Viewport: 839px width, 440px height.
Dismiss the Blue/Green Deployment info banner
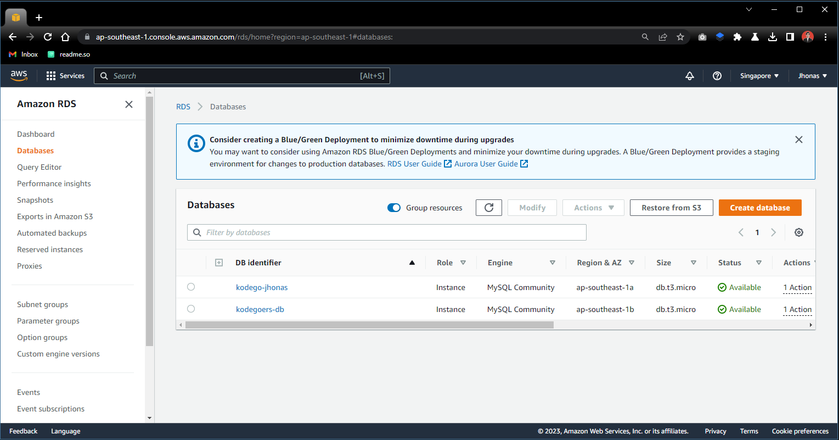799,140
